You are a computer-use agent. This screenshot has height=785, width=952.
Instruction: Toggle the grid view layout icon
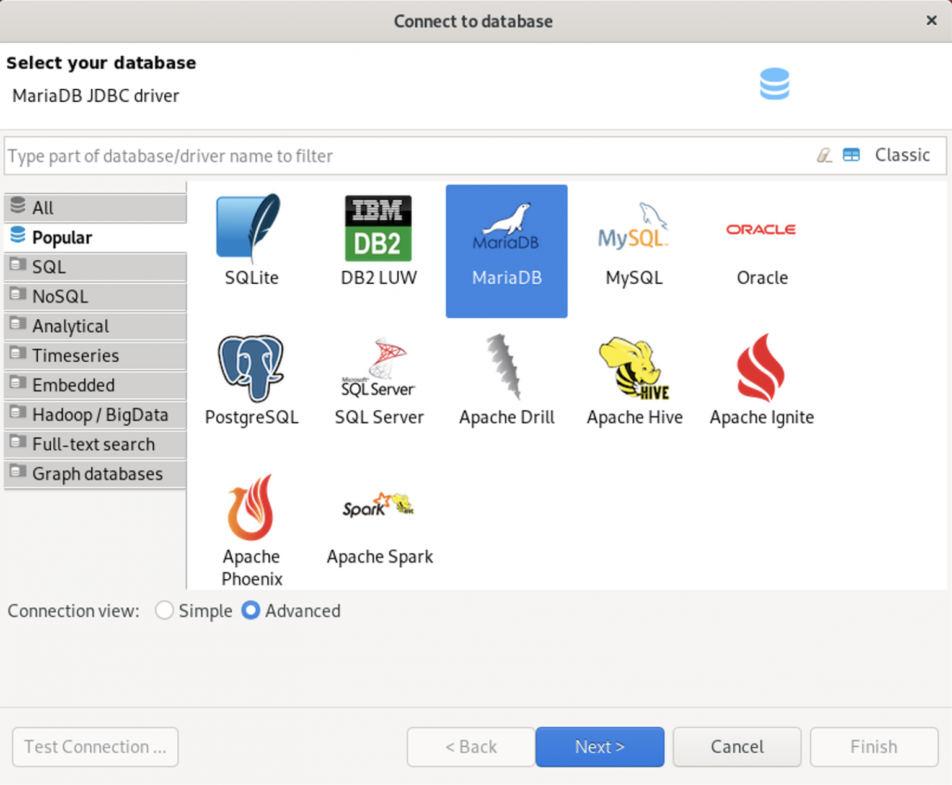click(x=851, y=155)
